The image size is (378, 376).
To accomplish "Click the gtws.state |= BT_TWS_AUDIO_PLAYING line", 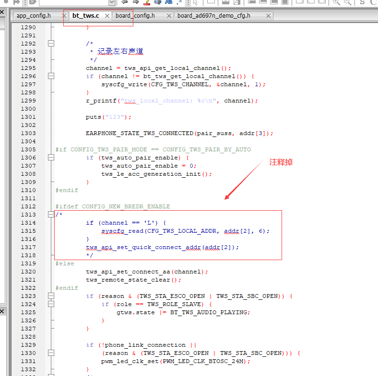I will (183, 312).
